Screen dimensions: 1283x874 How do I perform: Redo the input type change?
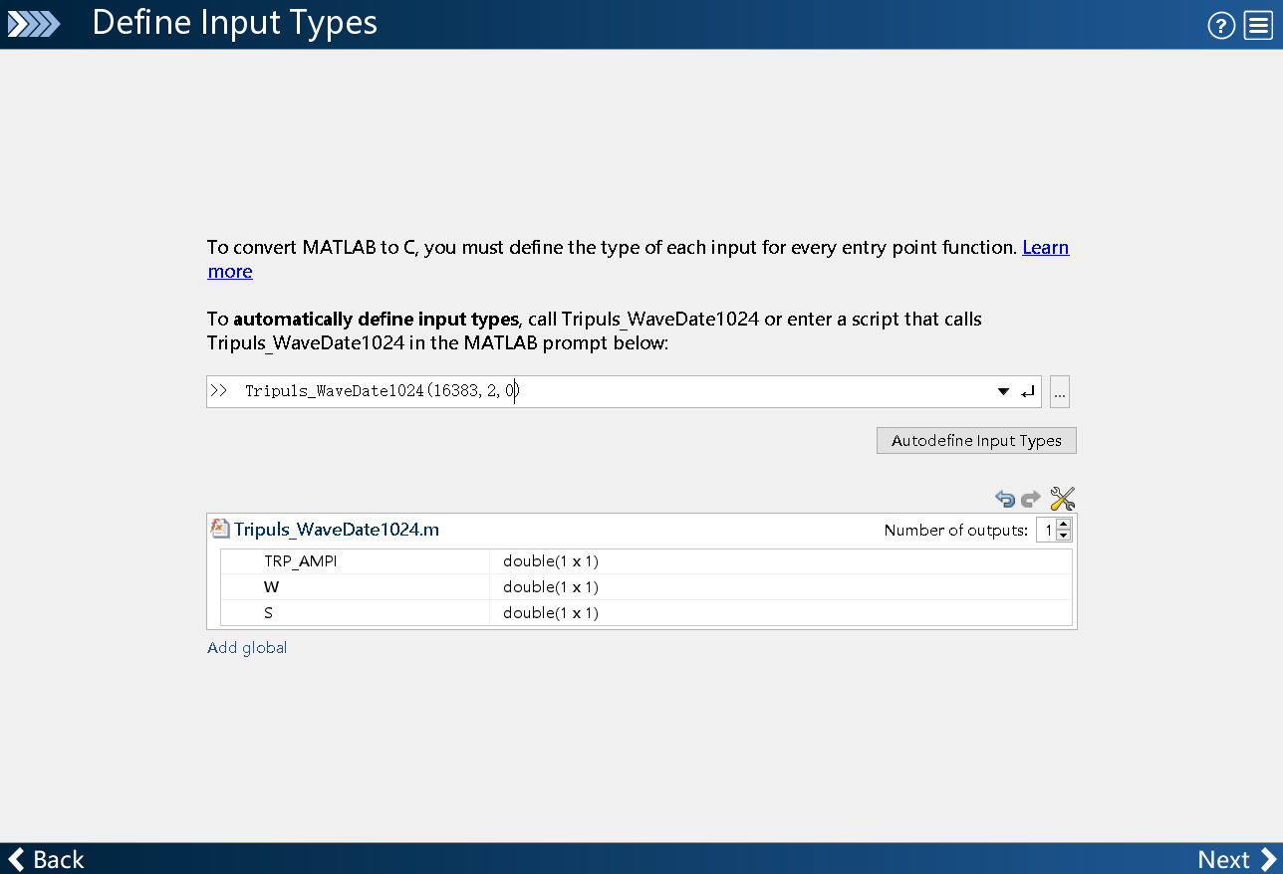click(x=1031, y=499)
